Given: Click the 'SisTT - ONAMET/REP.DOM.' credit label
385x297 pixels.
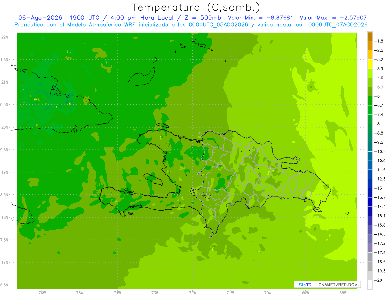Looking at the screenshot, I should pyautogui.click(x=327, y=285).
